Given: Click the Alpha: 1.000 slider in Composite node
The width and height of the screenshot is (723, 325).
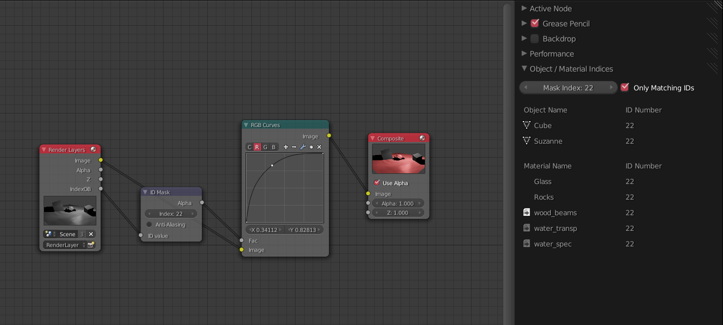Looking at the screenshot, I should point(398,203).
